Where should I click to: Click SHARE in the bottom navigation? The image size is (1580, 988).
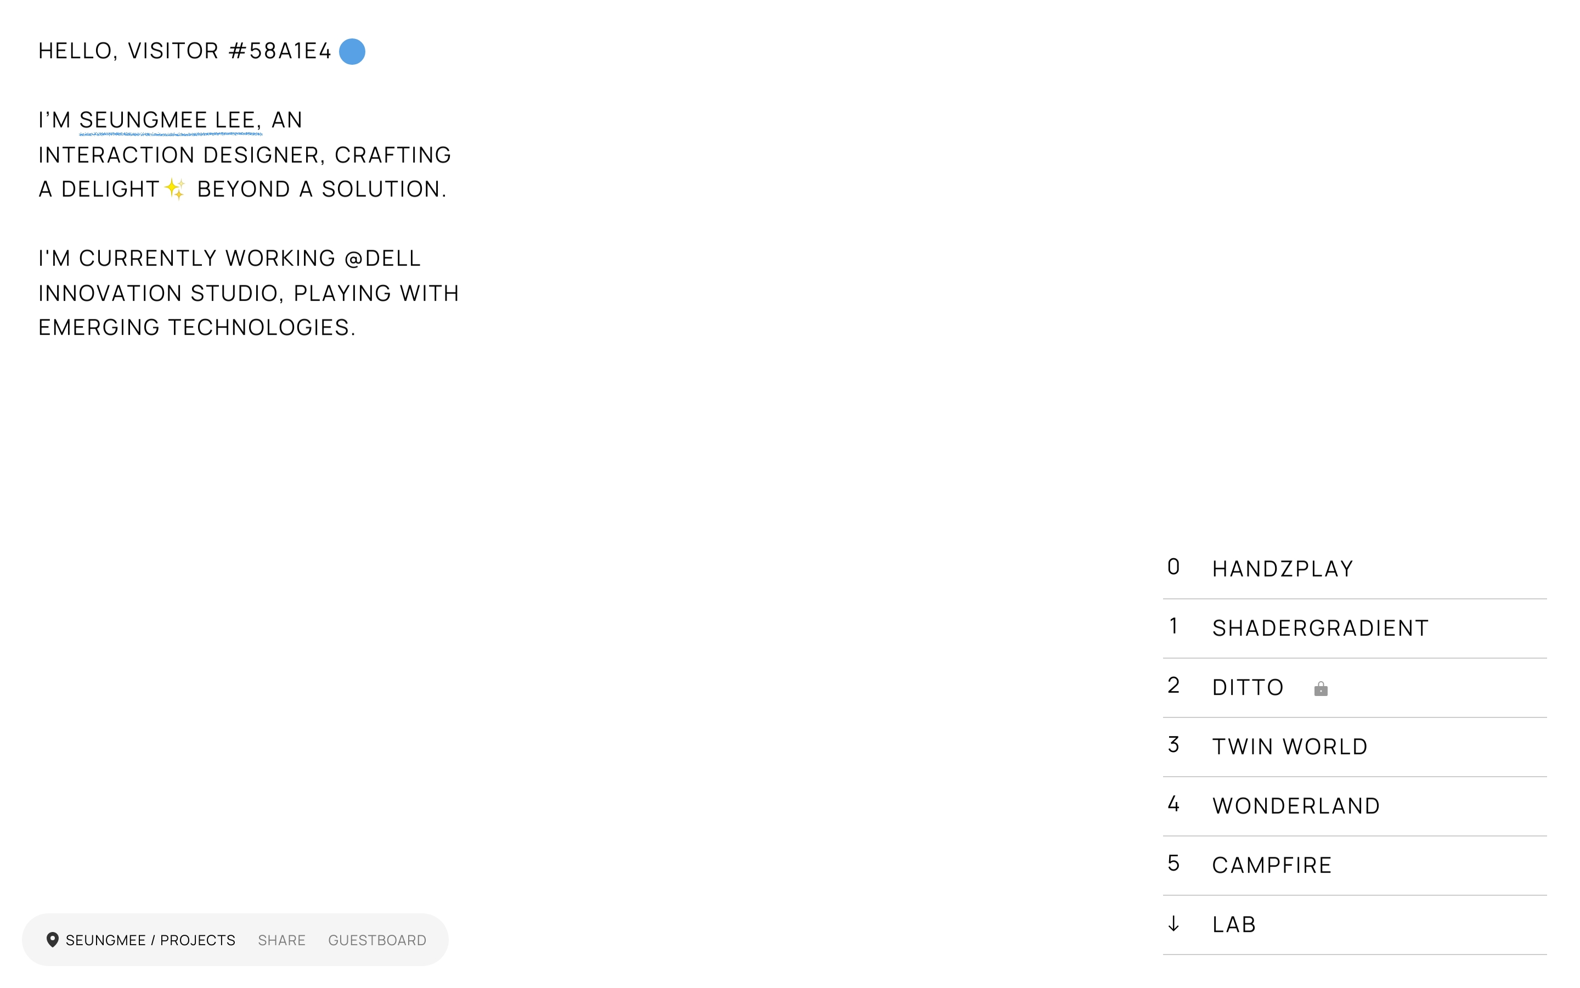click(x=281, y=940)
